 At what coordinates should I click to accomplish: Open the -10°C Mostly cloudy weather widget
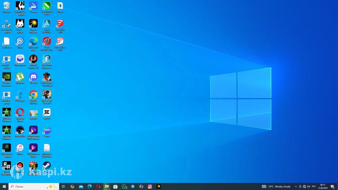coord(276,187)
